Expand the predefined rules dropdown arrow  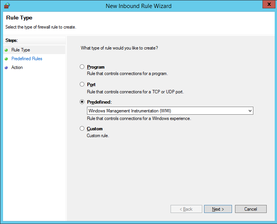250,111
